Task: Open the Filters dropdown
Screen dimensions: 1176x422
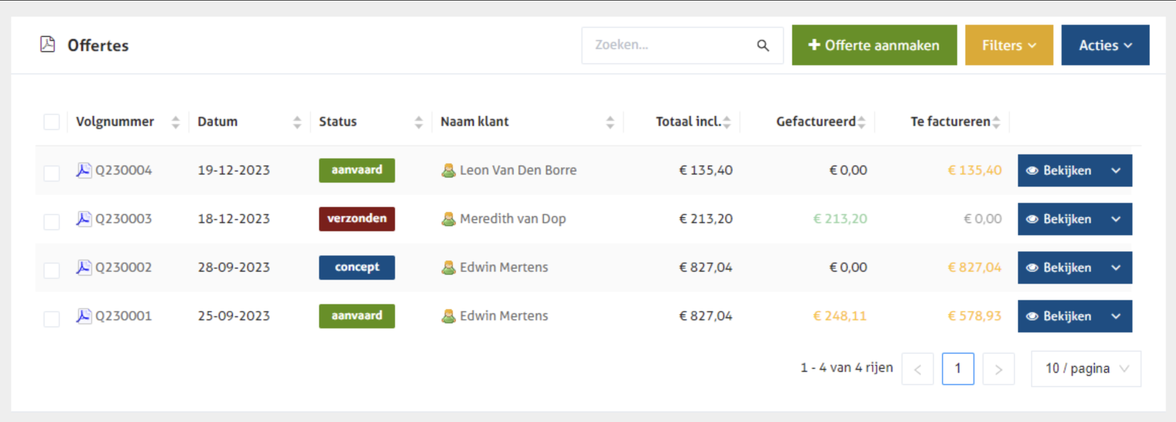Action: pos(1009,46)
